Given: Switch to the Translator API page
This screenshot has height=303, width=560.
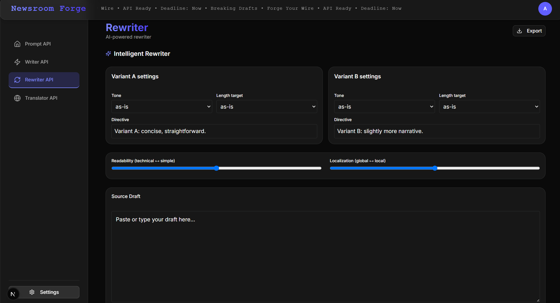Looking at the screenshot, I should 41,98.
